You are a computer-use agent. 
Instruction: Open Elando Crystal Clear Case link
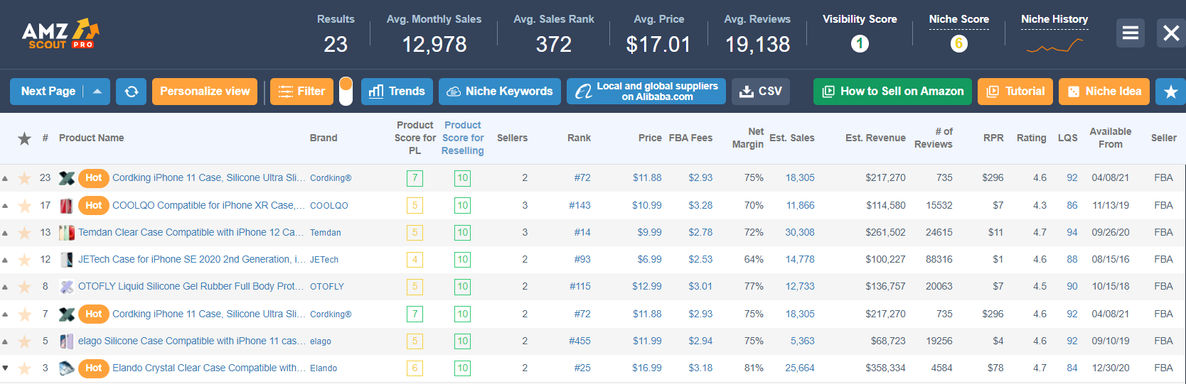tap(209, 368)
